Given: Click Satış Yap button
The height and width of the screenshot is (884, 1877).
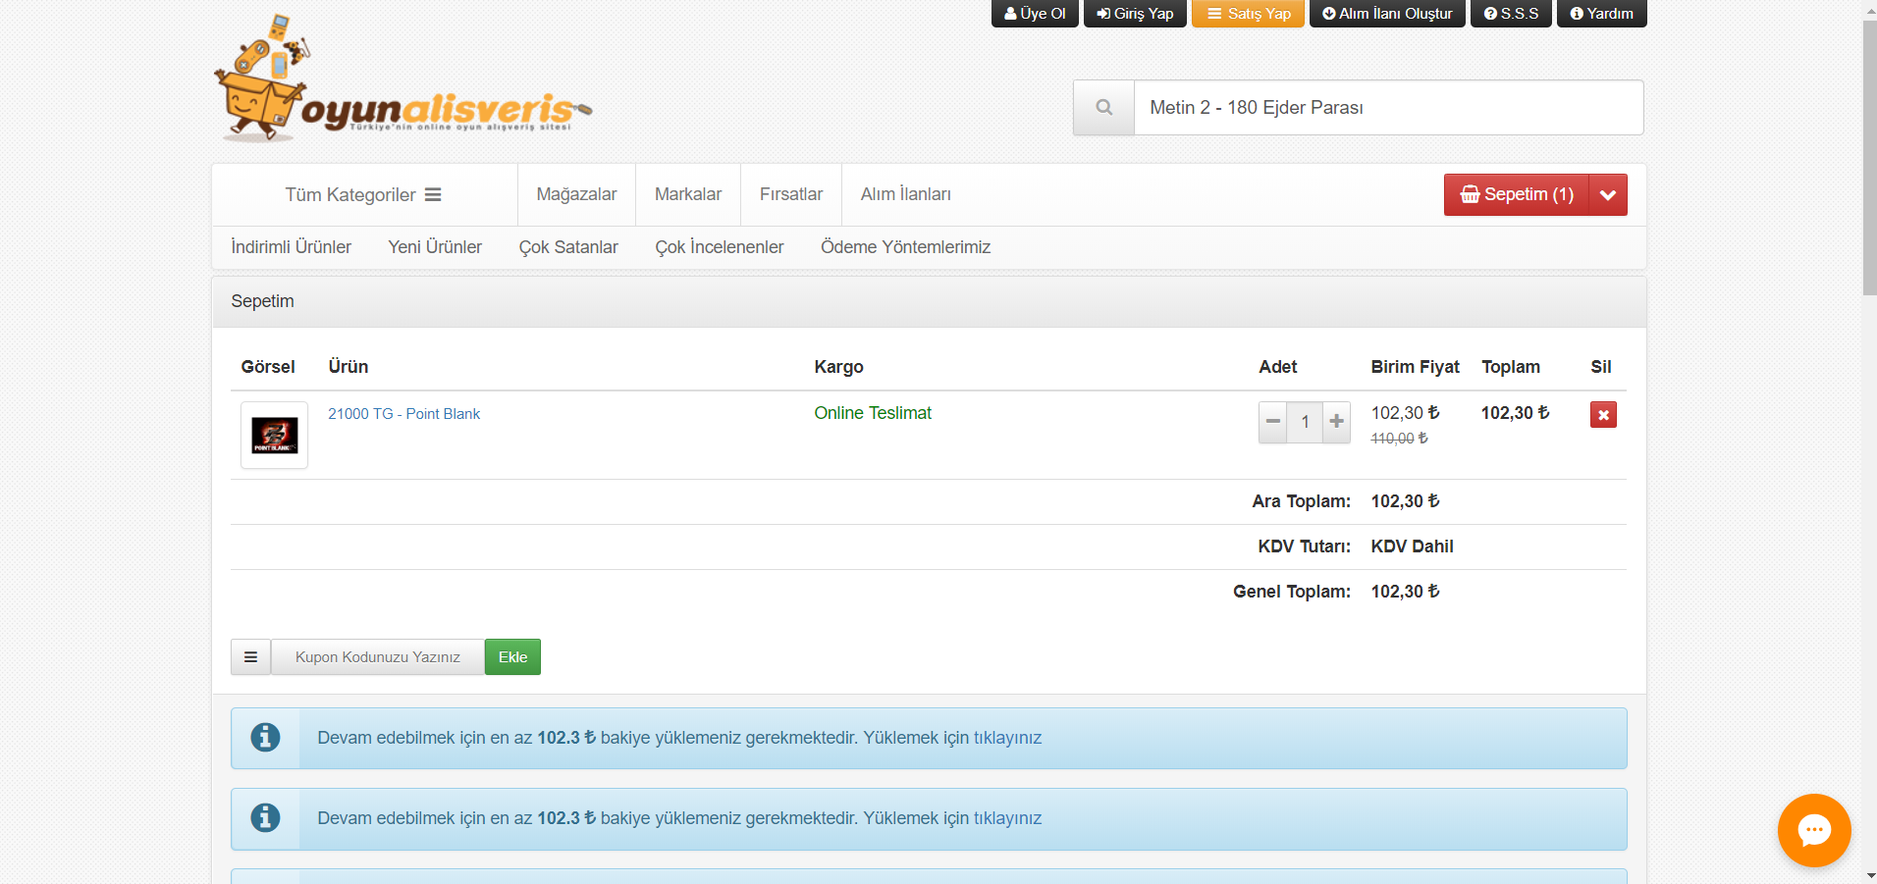Looking at the screenshot, I should pyautogui.click(x=1249, y=14).
